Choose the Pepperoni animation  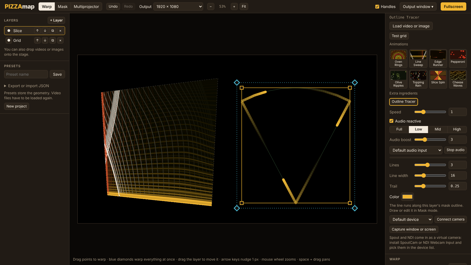pyautogui.click(x=458, y=59)
